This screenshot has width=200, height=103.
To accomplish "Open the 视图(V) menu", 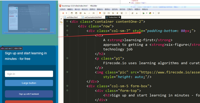I will pos(137,9).
